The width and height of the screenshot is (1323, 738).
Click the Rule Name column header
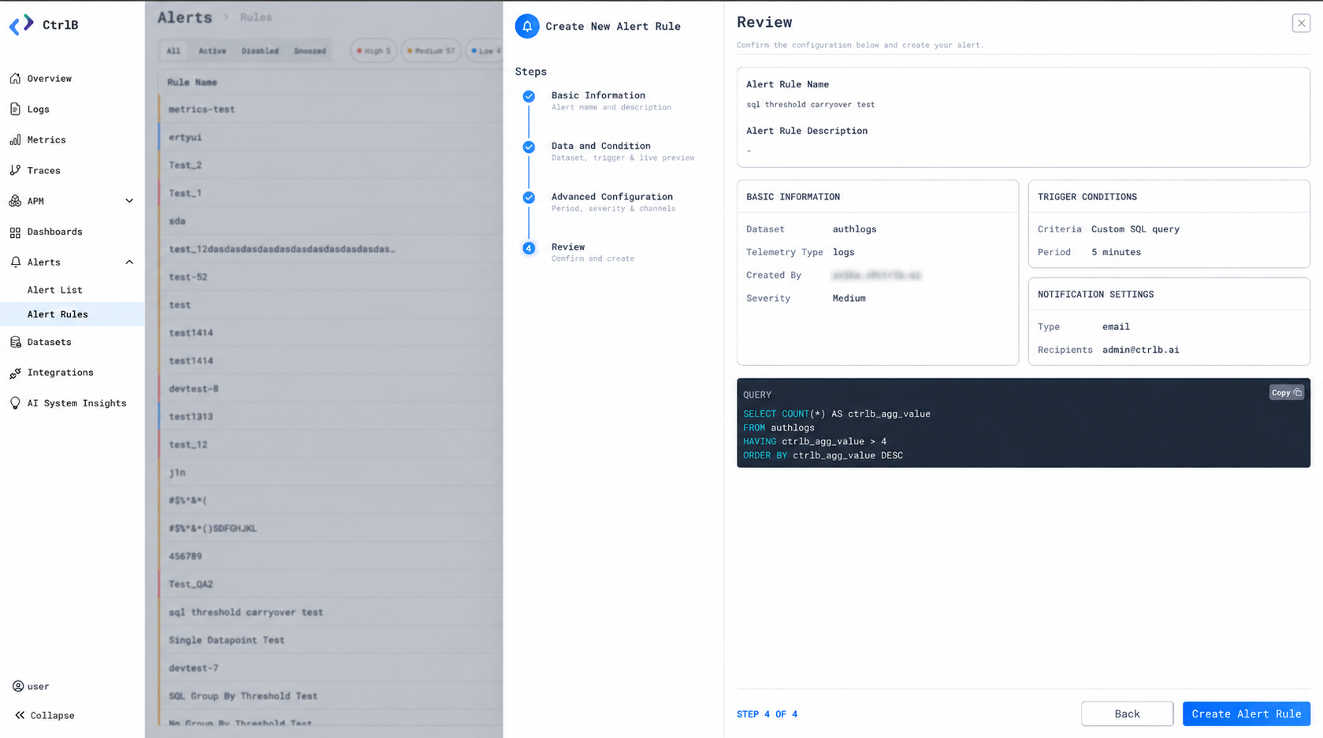[192, 82]
